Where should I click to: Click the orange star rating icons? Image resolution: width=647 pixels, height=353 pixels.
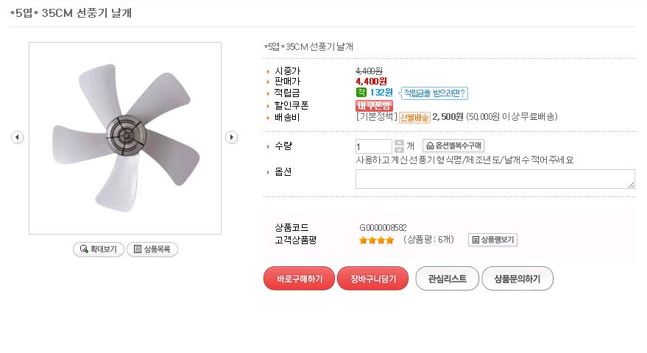tap(376, 240)
